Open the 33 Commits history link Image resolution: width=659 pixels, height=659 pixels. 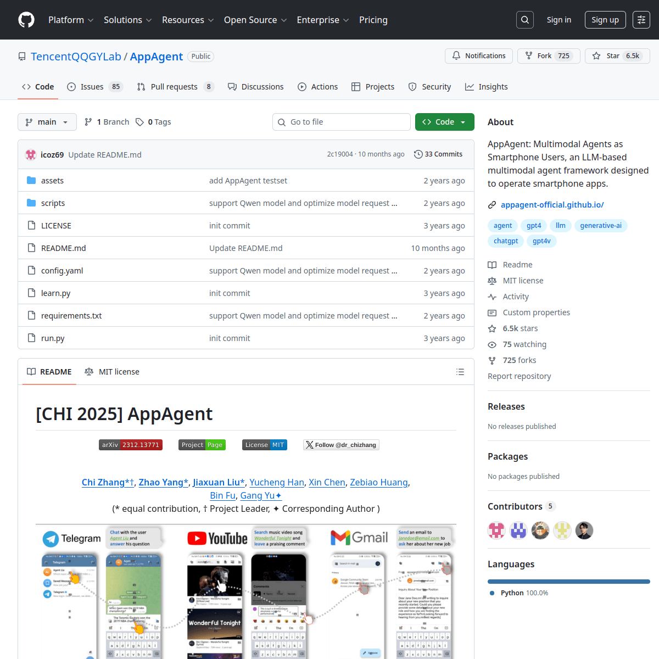tap(438, 154)
